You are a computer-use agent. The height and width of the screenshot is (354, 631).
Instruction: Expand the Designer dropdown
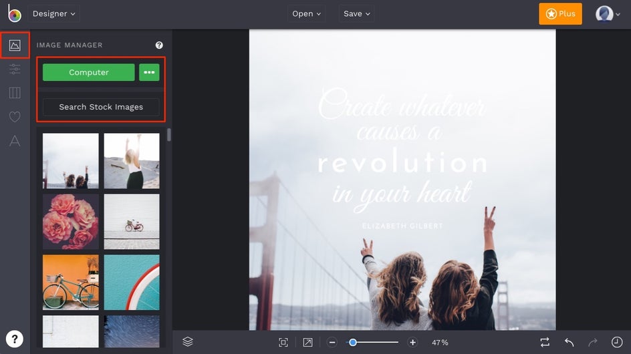click(53, 13)
